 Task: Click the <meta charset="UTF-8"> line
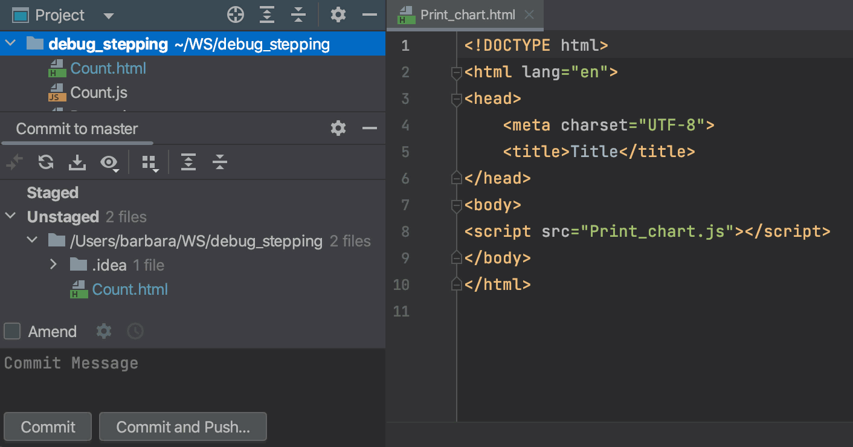(609, 125)
